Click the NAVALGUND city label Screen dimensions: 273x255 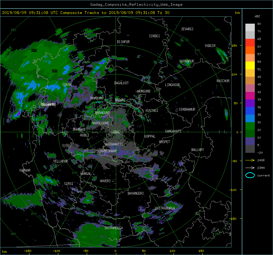coord(100,123)
